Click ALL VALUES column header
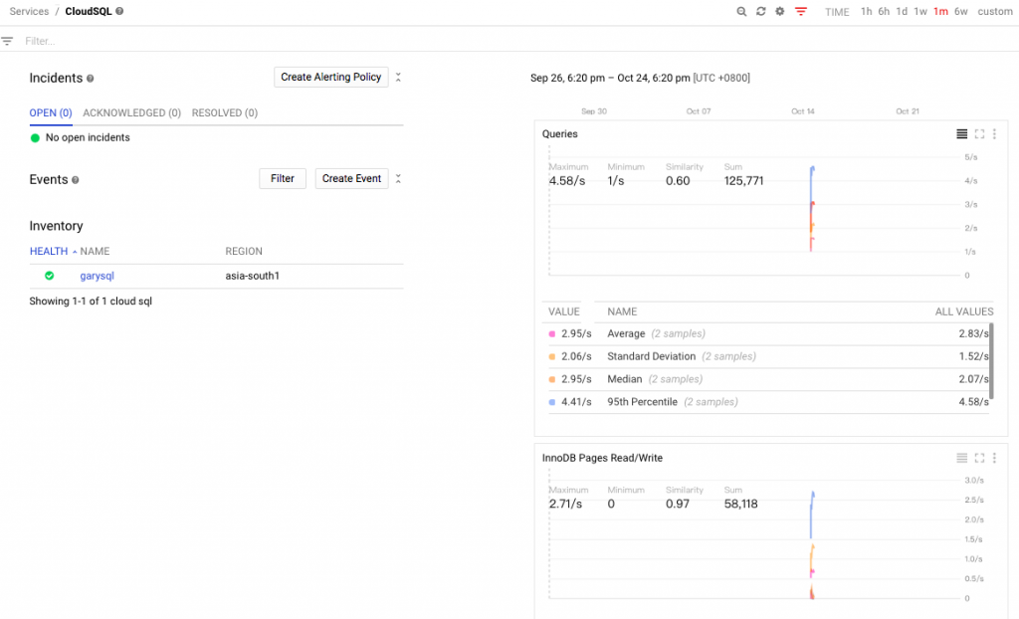1019x619 pixels. (964, 312)
